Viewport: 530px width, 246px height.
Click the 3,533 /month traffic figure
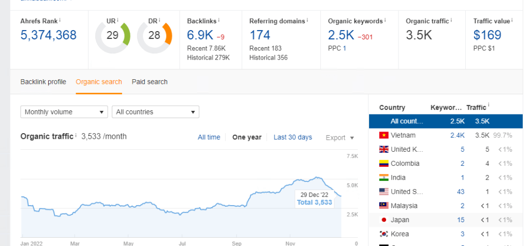click(104, 136)
